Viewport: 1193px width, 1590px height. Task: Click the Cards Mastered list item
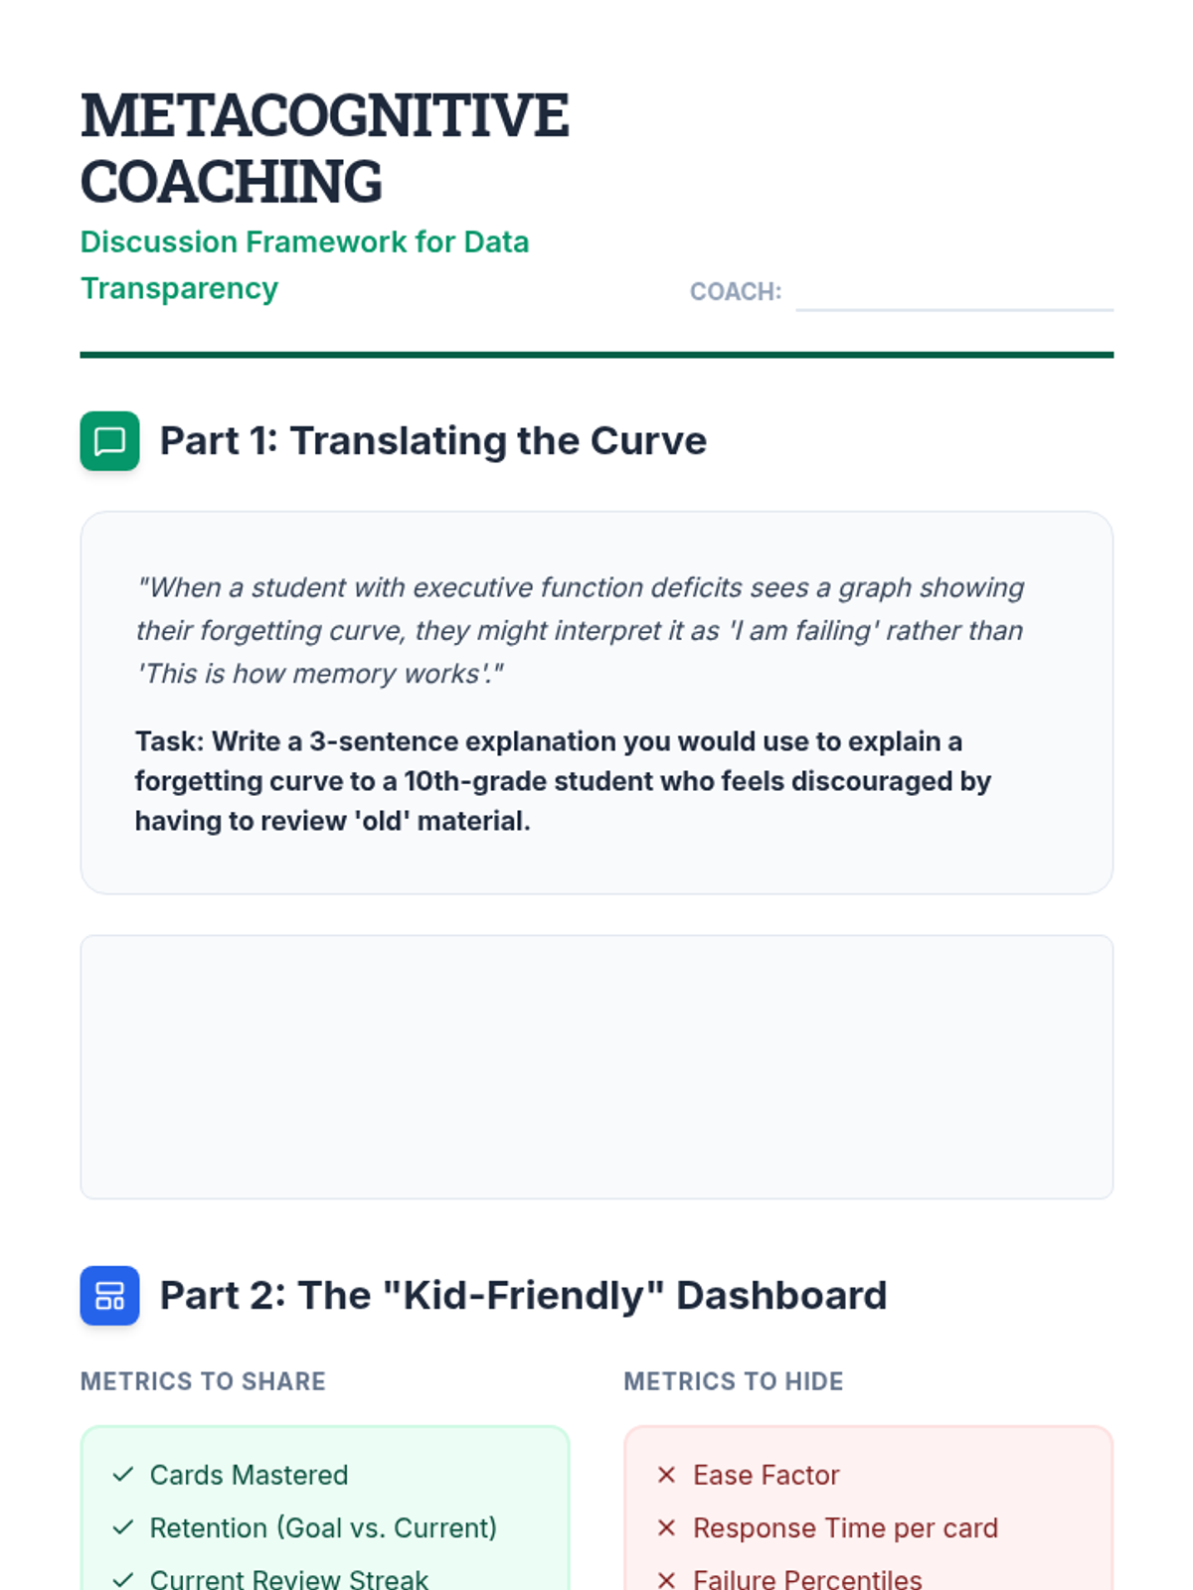(249, 1475)
